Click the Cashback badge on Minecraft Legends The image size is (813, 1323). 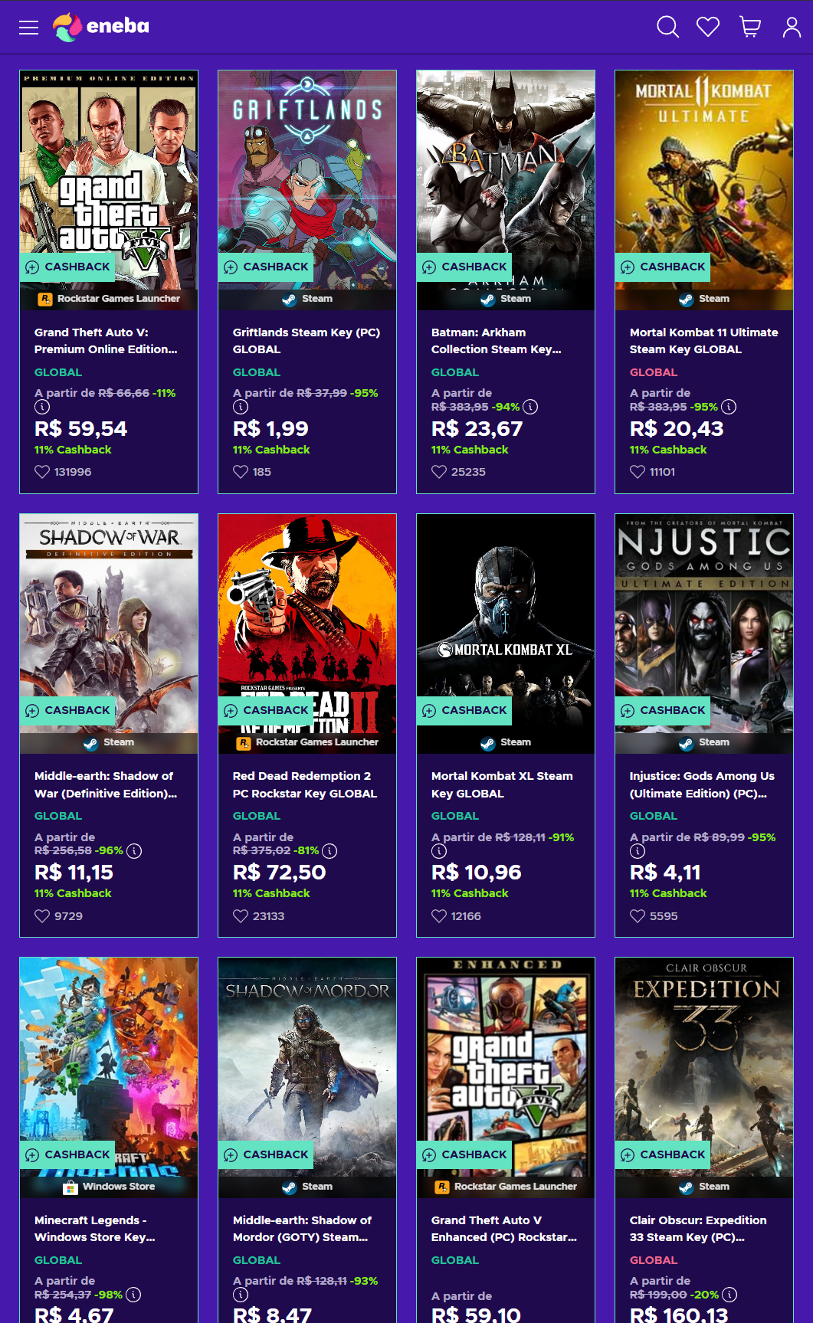coord(68,1154)
